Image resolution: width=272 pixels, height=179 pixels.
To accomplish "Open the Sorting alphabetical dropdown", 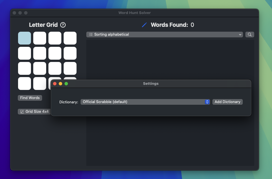I will point(165,34).
